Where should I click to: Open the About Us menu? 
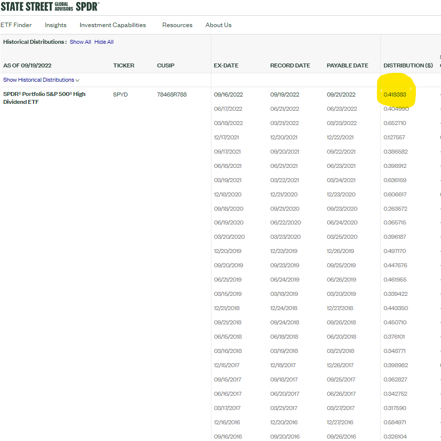tap(218, 25)
